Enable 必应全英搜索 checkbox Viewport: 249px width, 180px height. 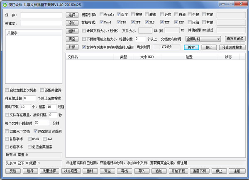click(29, 147)
